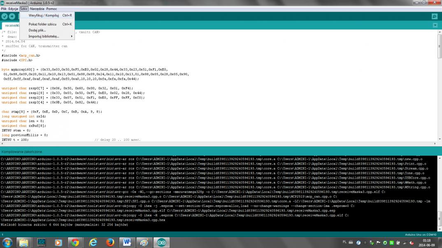The image size is (442, 248).
Task: Click Dodaj plik... menu entry
Action: pyautogui.click(x=37, y=30)
